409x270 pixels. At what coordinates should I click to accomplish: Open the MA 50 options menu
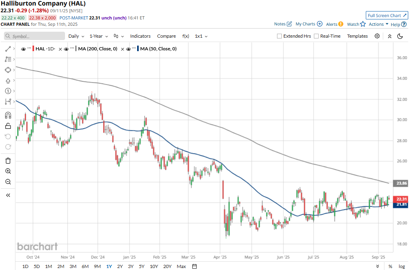[134, 48]
